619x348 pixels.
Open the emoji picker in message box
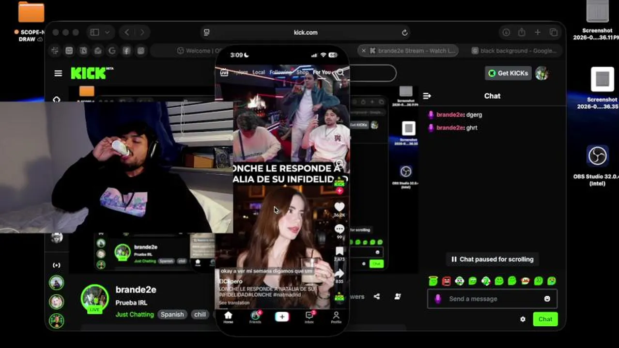coord(547,299)
